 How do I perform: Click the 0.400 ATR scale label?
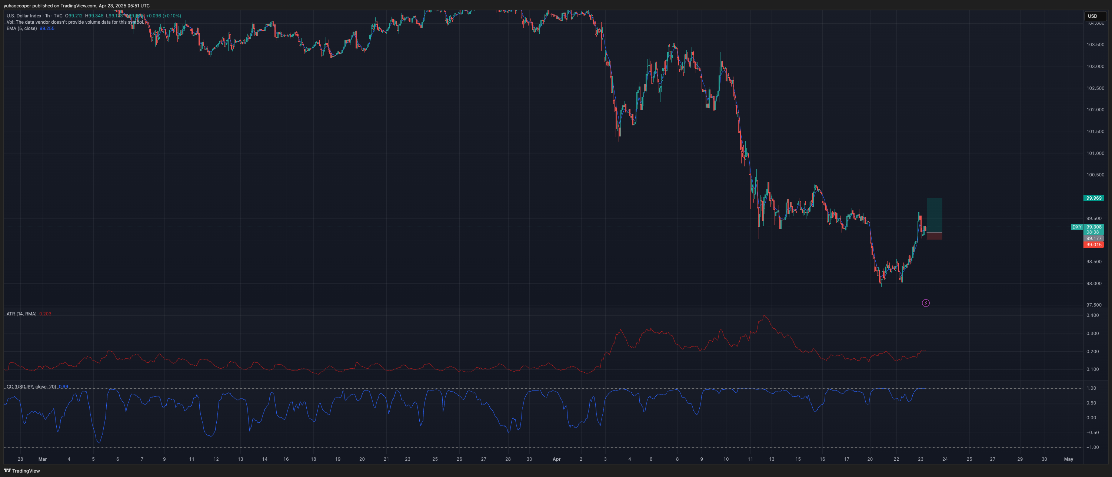coord(1093,315)
